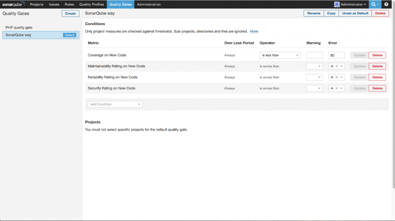The width and height of the screenshot is (395, 221).
Task: Open the Issues menu item
Action: [54, 4]
